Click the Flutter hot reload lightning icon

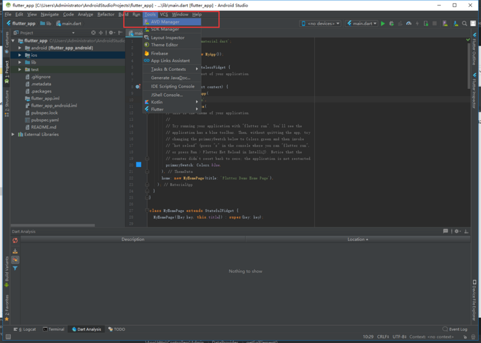[x=417, y=23]
